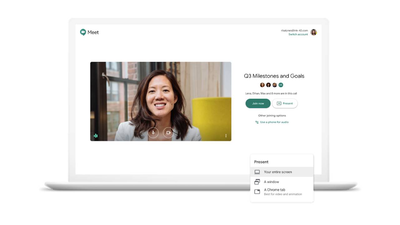Mute the microphone in video preview

click(153, 132)
